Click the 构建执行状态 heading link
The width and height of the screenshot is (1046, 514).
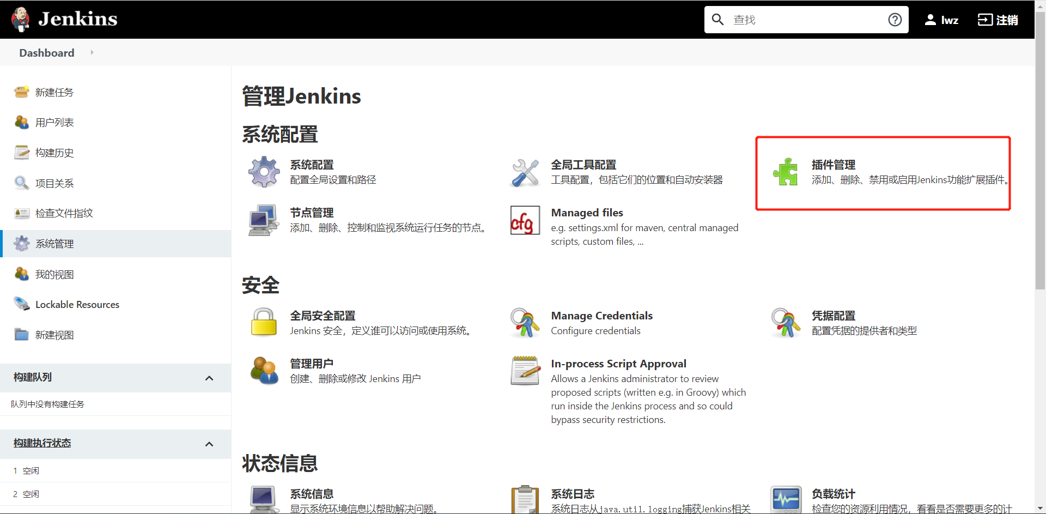tap(42, 443)
